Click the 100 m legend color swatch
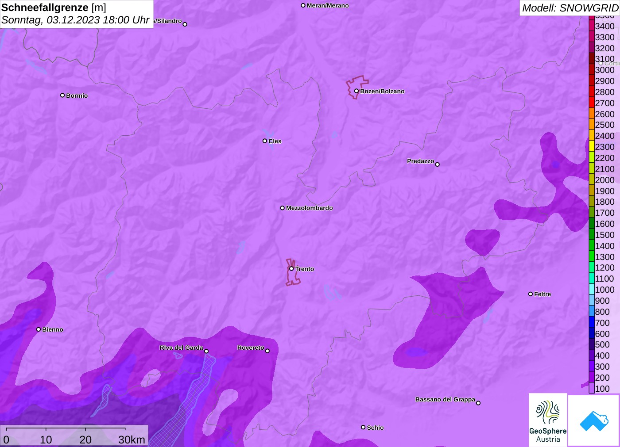The image size is (620, 447). point(592,388)
